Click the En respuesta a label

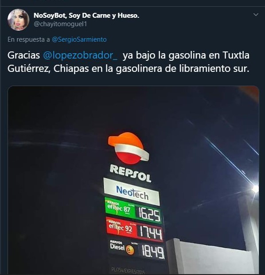tap(29, 39)
